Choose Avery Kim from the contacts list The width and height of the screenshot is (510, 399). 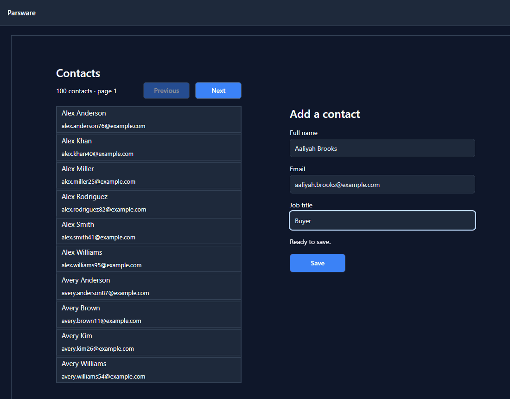click(x=149, y=342)
